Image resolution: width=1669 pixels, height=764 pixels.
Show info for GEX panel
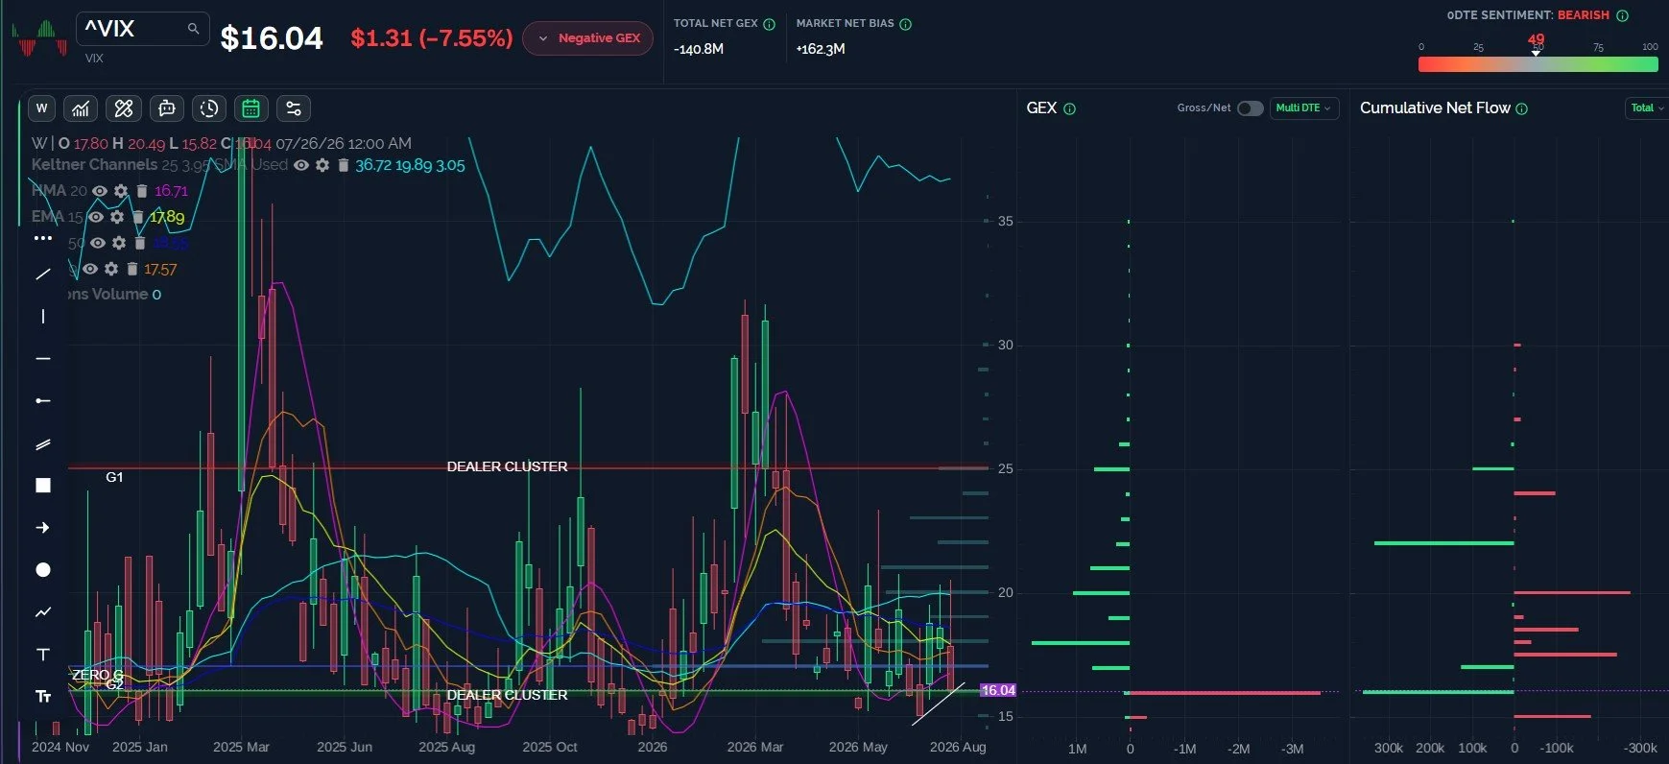[1070, 108]
